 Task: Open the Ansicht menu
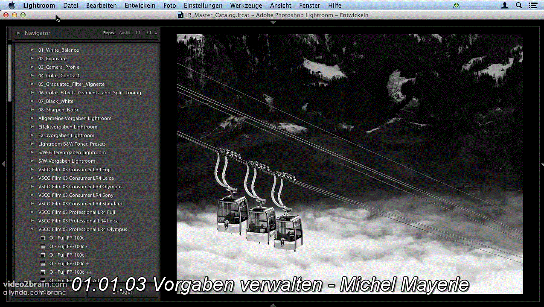point(281,5)
